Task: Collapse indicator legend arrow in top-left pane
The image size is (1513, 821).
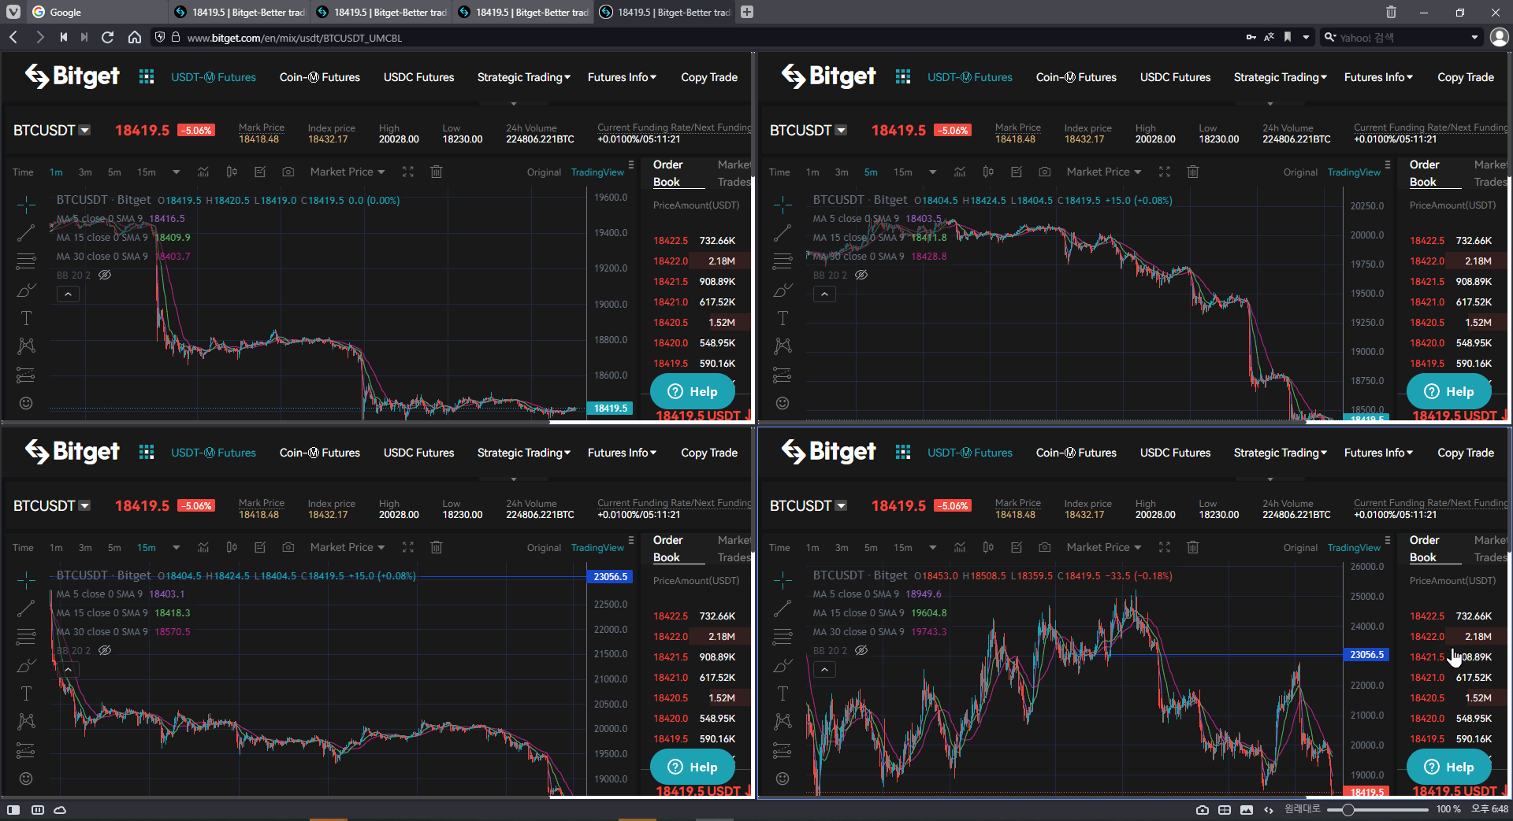Action: point(68,294)
